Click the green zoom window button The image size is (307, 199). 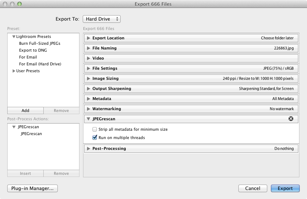[20, 4]
